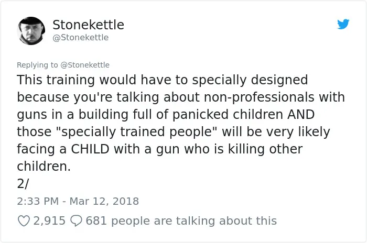Screen dimensions: 367x243
Task: Click the reply speech bubble icon
Action: [x=76, y=221]
